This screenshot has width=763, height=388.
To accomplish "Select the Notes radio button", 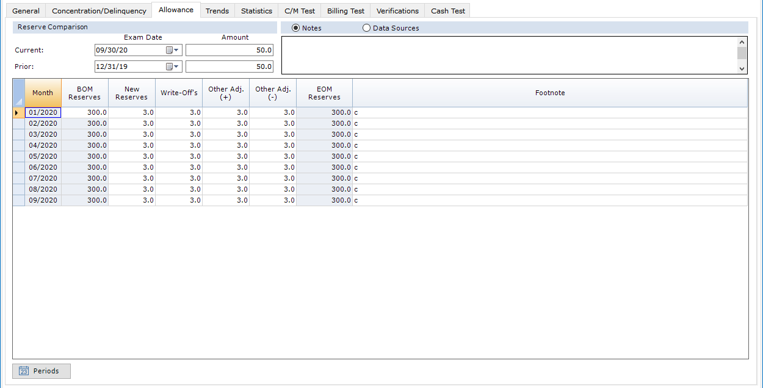I will 296,28.
